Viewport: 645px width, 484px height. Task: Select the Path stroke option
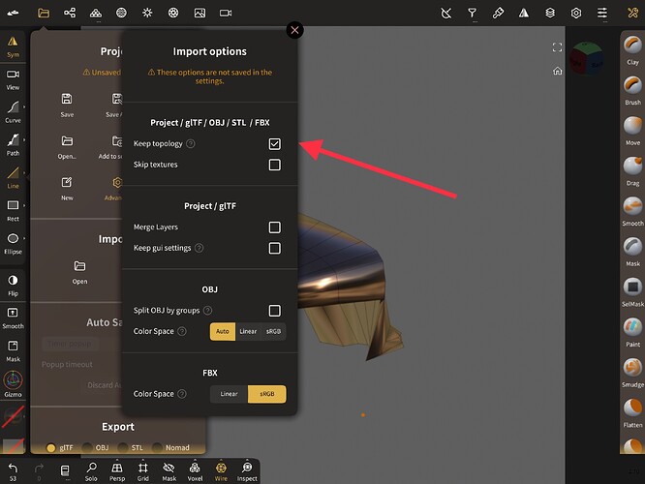[x=13, y=145]
